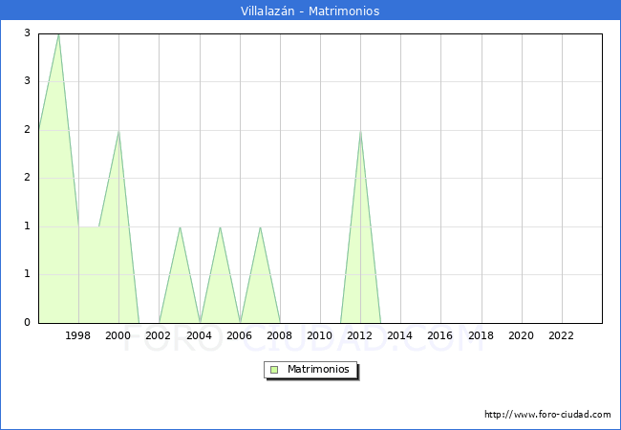Click the chart title Villalazán - Matrimonios
Viewport: 621px width, 430px height.
pos(310,11)
